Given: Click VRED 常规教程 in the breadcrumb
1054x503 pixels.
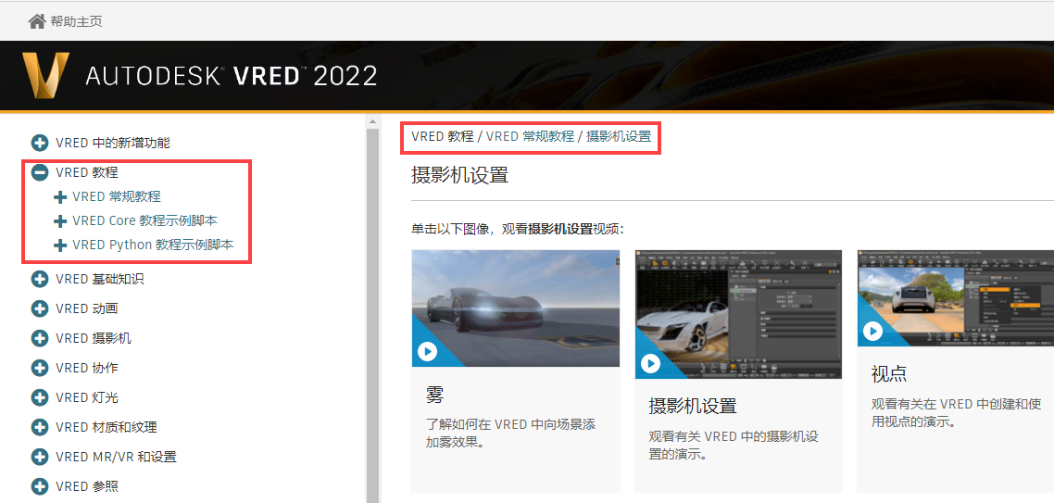Looking at the screenshot, I should 530,136.
